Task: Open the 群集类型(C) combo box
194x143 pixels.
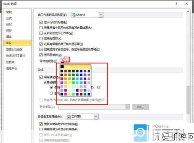Action: (94, 107)
